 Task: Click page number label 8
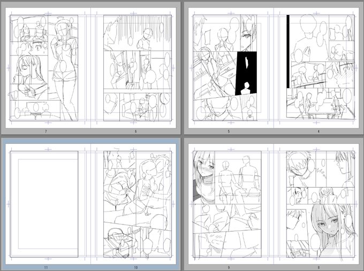[x=318, y=267]
